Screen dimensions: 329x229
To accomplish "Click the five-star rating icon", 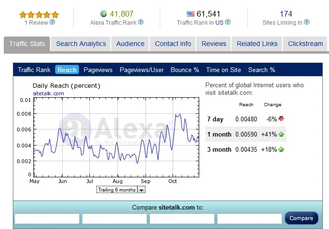I will click(39, 14).
